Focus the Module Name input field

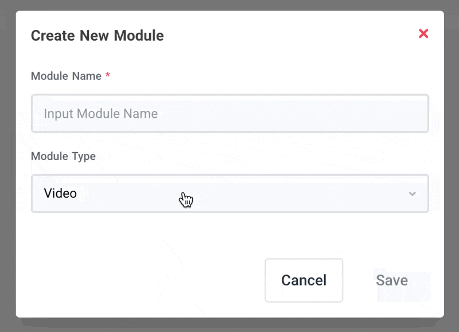(x=229, y=114)
